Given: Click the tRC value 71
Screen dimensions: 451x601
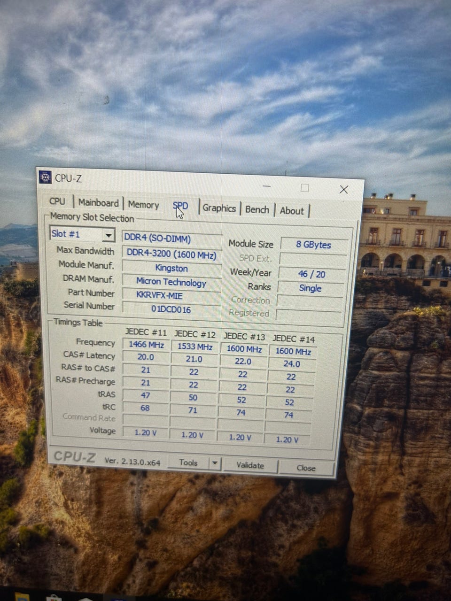Looking at the screenshot, I should pos(193,410).
